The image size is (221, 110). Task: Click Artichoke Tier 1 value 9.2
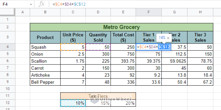pyautogui.click(x=149, y=75)
